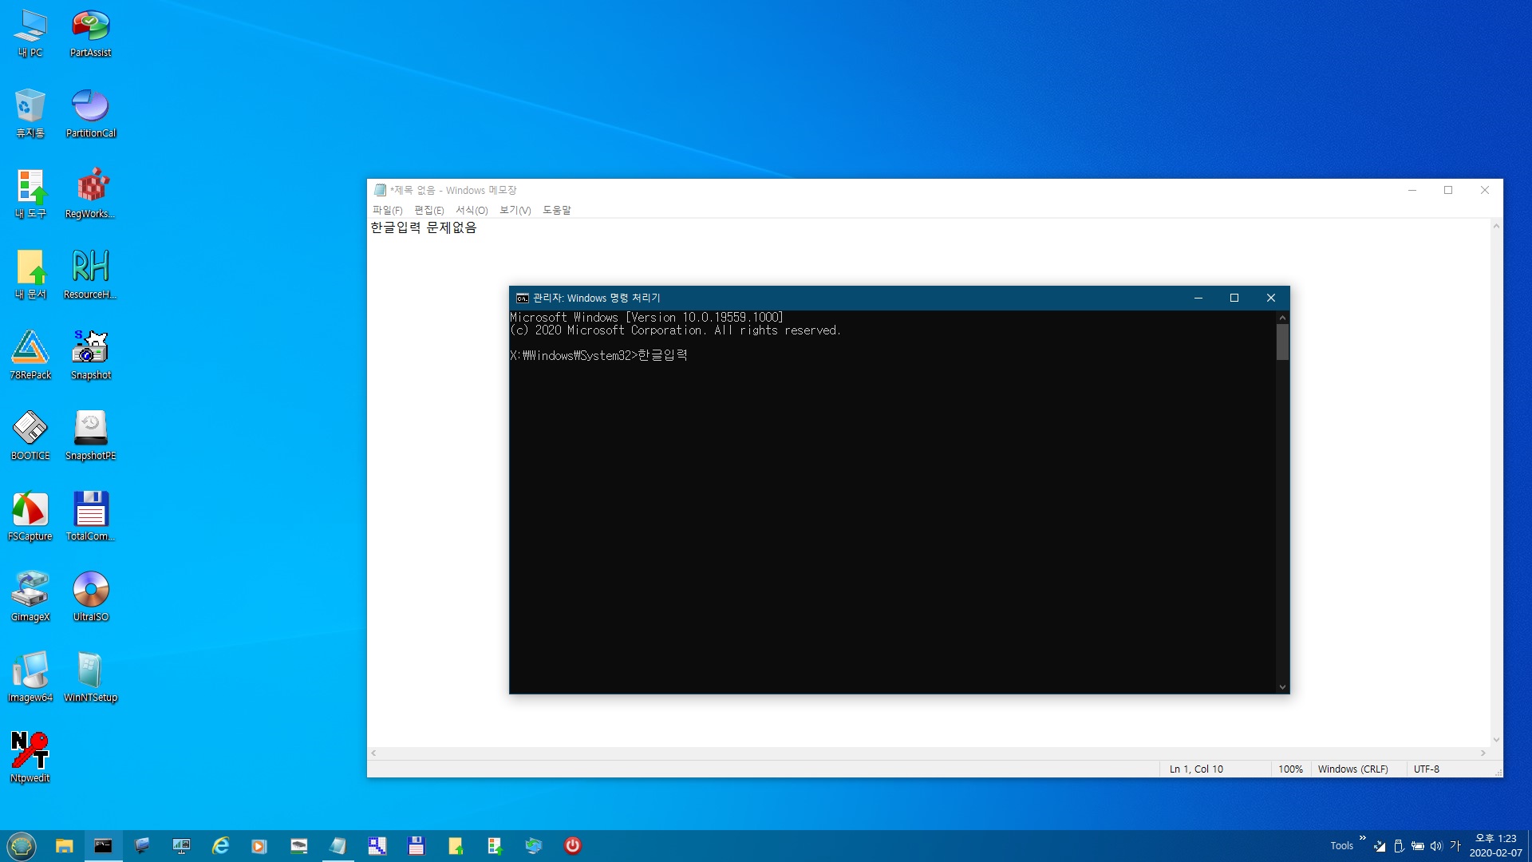Click Notepad vertical scrollbar down arrow
Viewport: 1532px width, 862px height.
(x=1496, y=740)
